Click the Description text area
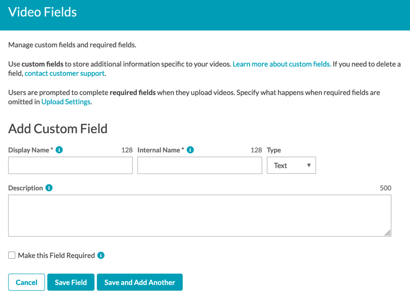The width and height of the screenshot is (410, 292). click(x=199, y=215)
